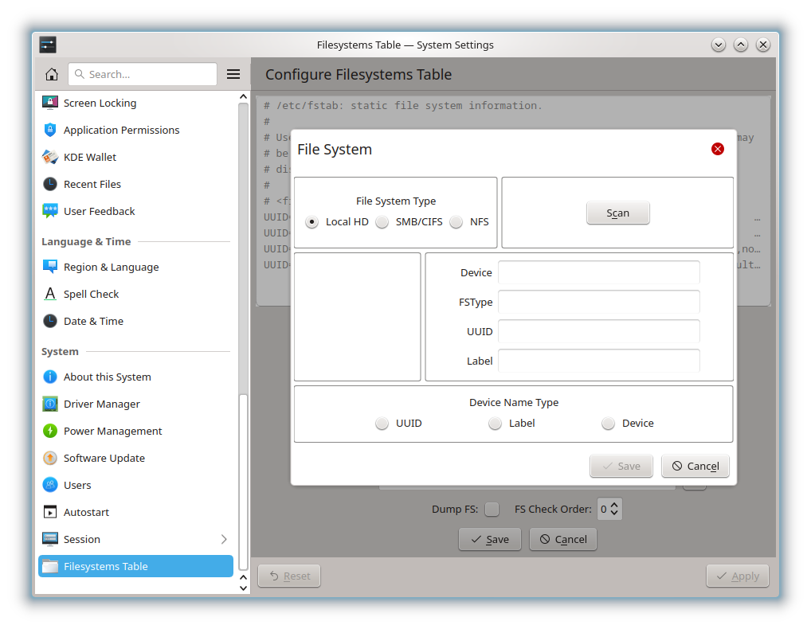Open Session settings
This screenshot has height=629, width=811.
click(x=135, y=540)
